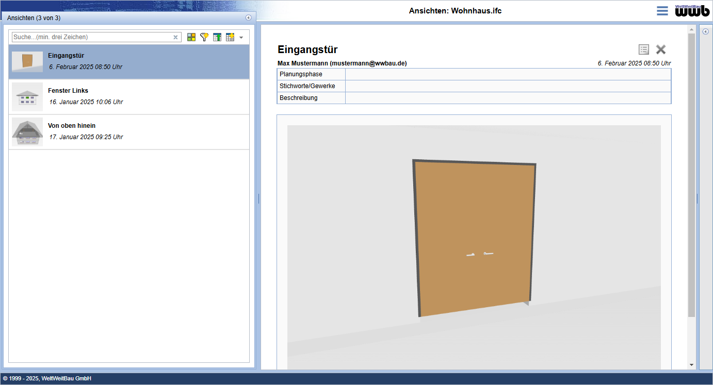This screenshot has width=713, height=385.
Task: Collapse the Ansichten panel with its arrow
Action: [248, 18]
